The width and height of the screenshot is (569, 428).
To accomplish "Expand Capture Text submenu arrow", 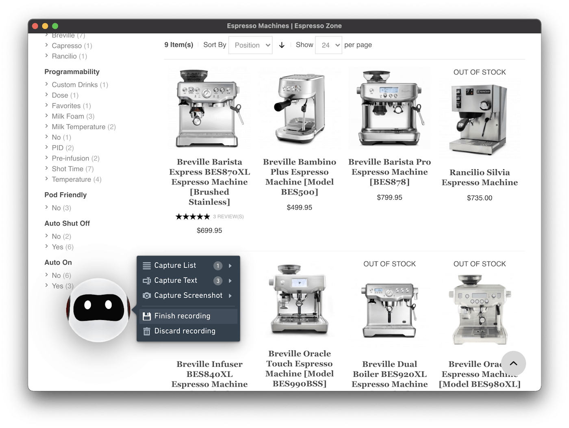I will coord(230,281).
